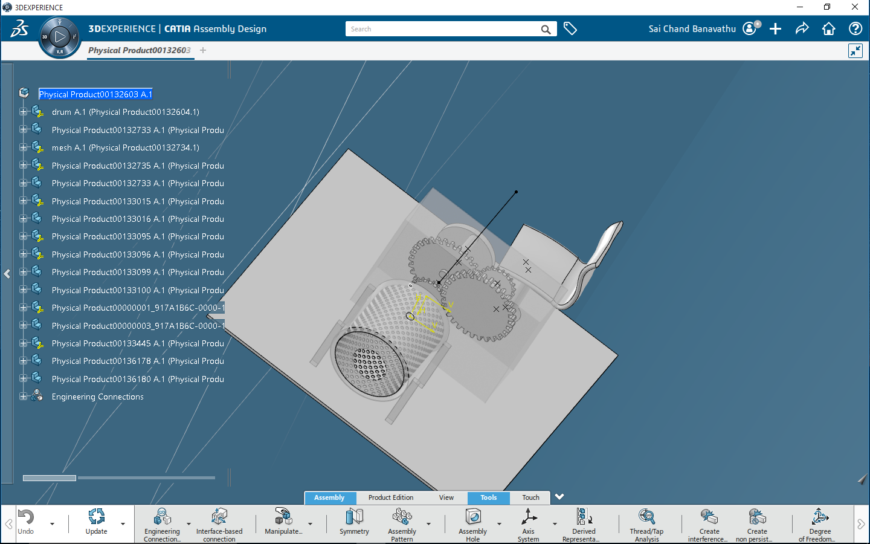Viewport: 870px width, 544px height.
Task: Click in the Search input field
Action: click(444, 29)
